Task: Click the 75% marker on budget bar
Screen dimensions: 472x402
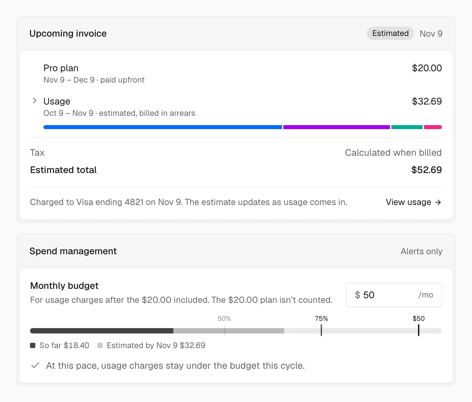Action: point(321,330)
